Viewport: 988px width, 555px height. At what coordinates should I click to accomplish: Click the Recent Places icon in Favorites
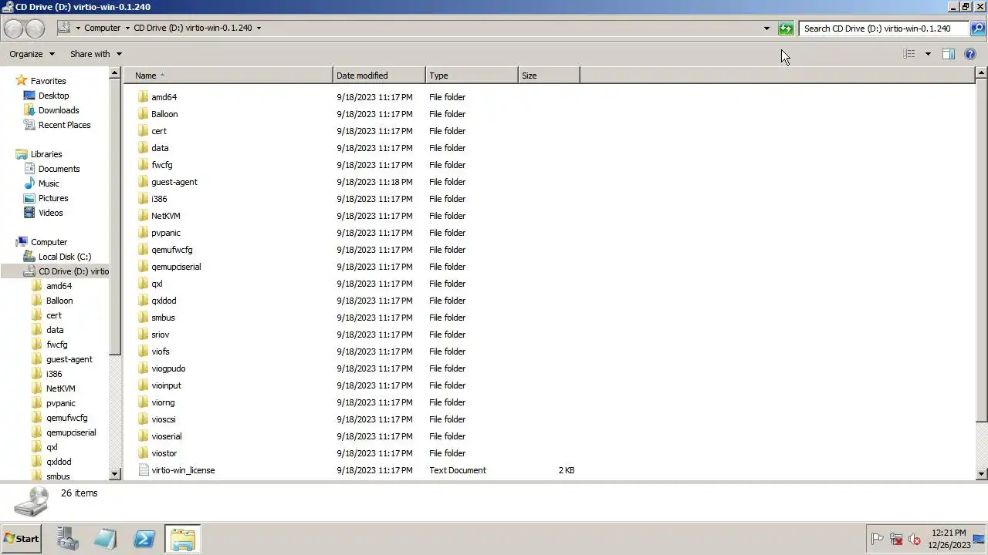point(29,125)
